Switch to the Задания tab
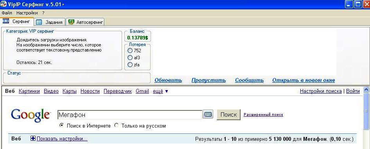The height and width of the screenshot is (149, 370). click(x=50, y=22)
